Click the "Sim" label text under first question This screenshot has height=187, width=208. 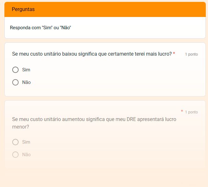[26, 70]
